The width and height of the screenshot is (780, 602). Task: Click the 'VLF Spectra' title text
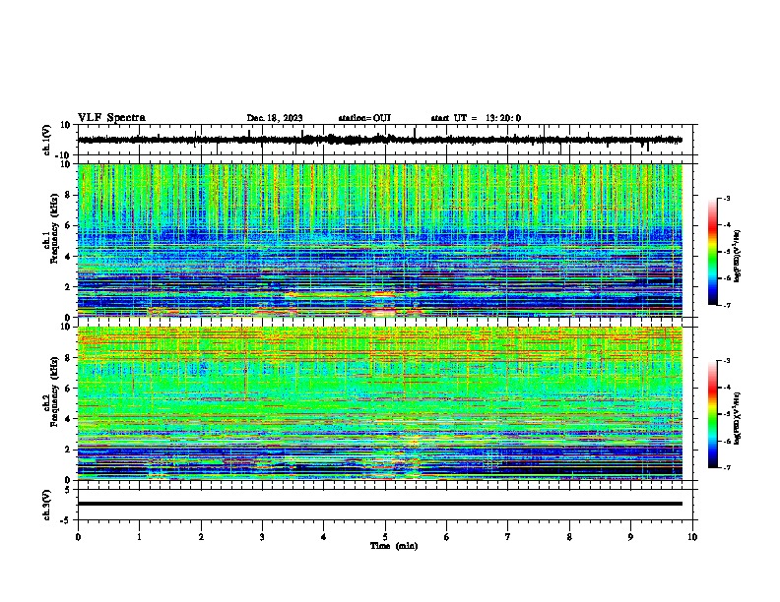tap(111, 118)
